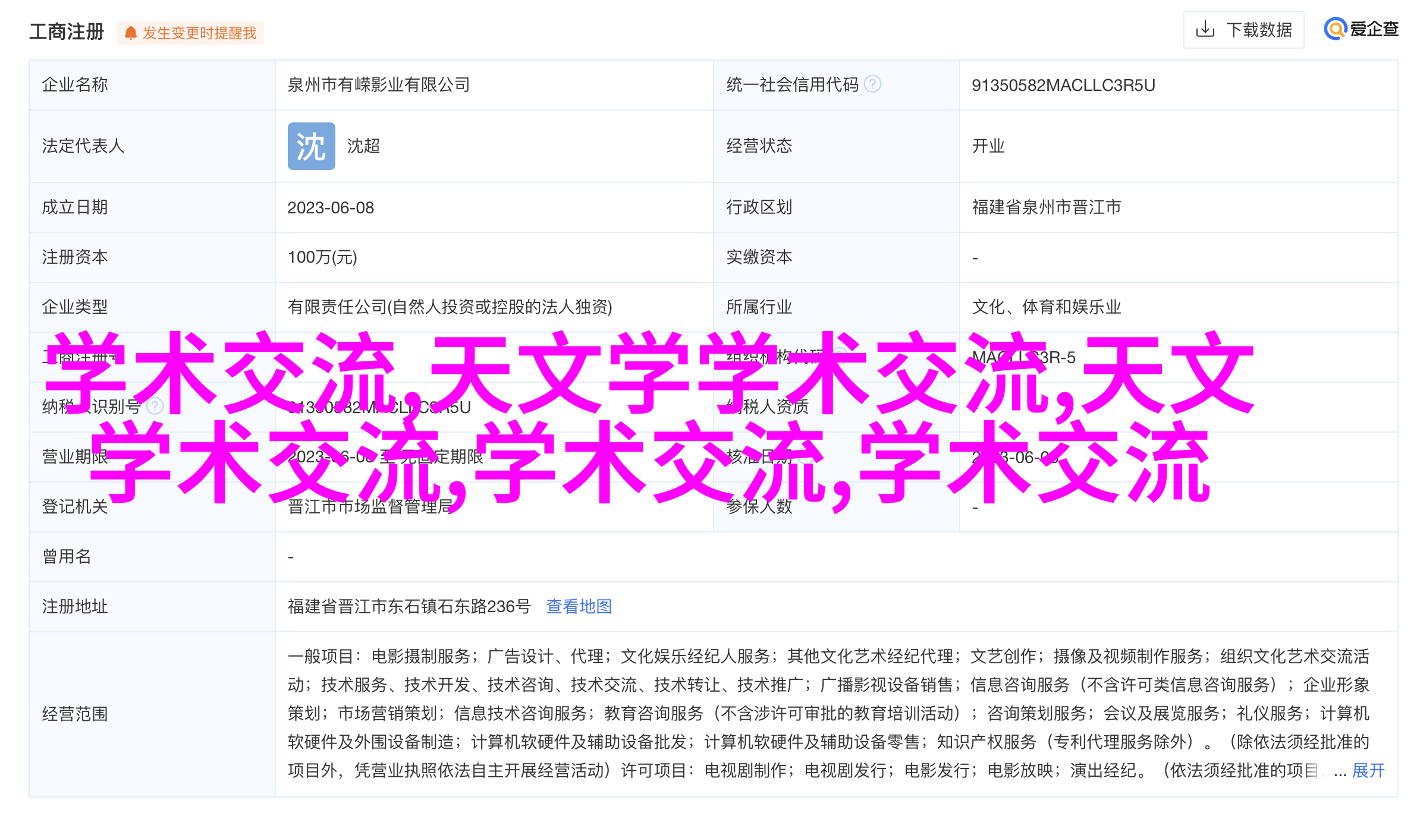Image resolution: width=1420 pixels, height=813 pixels.
Task: Open legal representative 沈超's profile
Action: [363, 146]
